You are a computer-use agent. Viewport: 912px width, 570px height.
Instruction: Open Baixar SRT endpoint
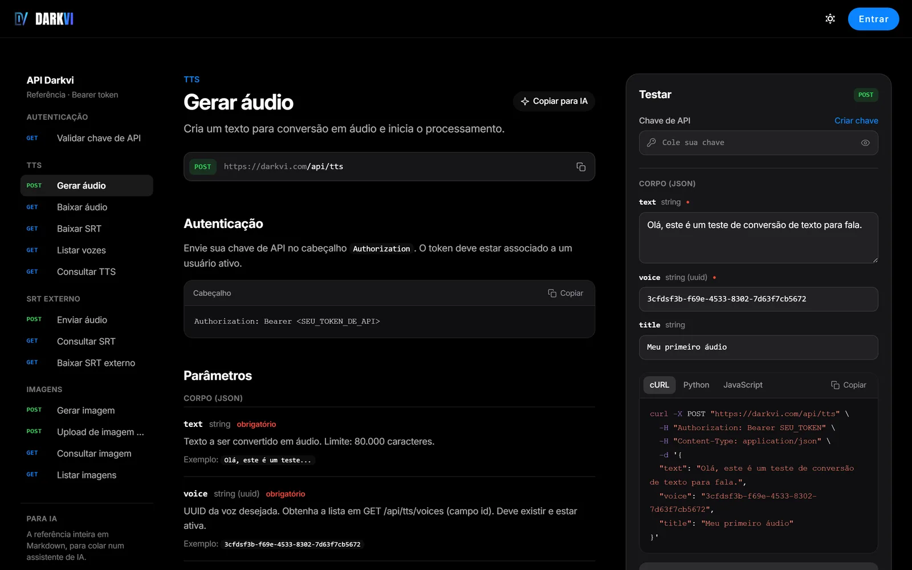tap(87, 229)
